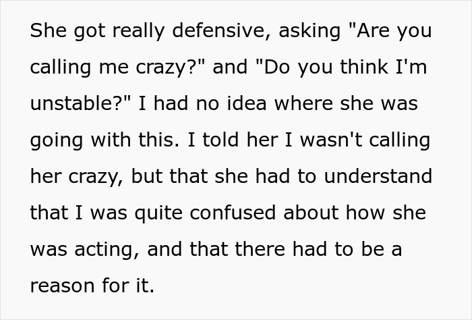Click the word "think" in the quoted question
The height and width of the screenshot is (320, 472).
click(355, 68)
